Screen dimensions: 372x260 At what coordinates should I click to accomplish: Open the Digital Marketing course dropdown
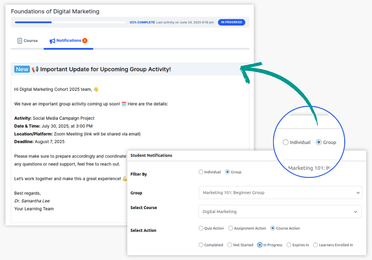(280, 212)
